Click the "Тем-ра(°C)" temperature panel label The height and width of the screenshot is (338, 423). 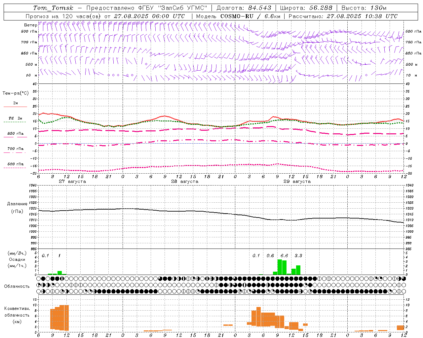(16, 93)
